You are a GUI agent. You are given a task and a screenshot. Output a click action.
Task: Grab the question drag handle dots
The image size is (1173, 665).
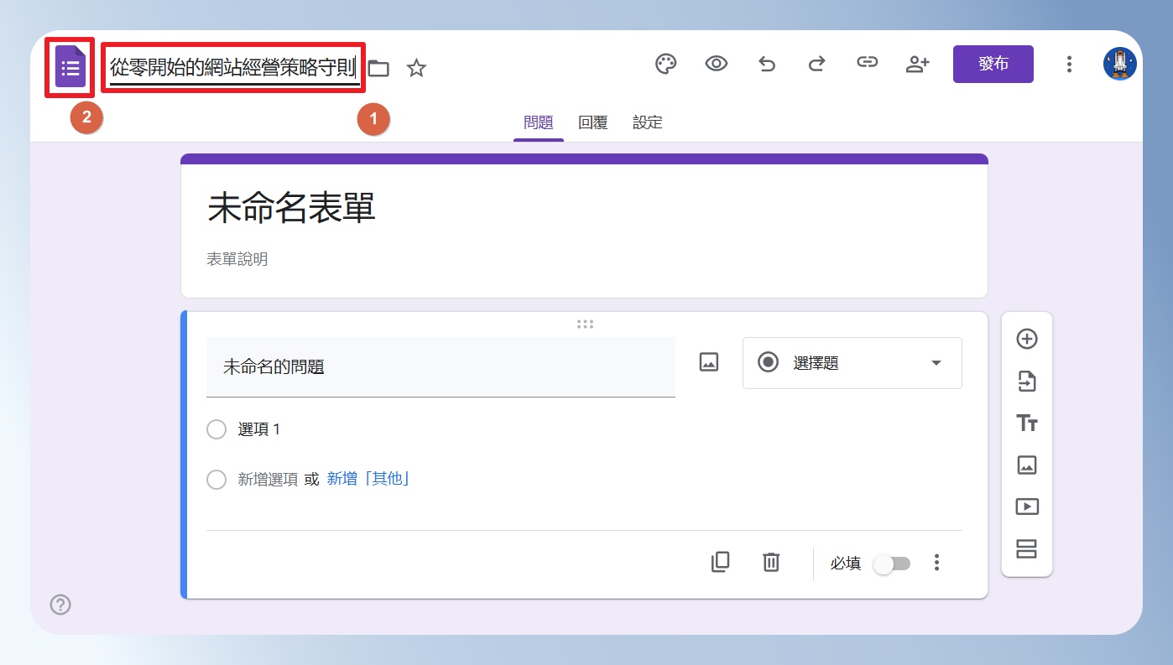pos(586,325)
